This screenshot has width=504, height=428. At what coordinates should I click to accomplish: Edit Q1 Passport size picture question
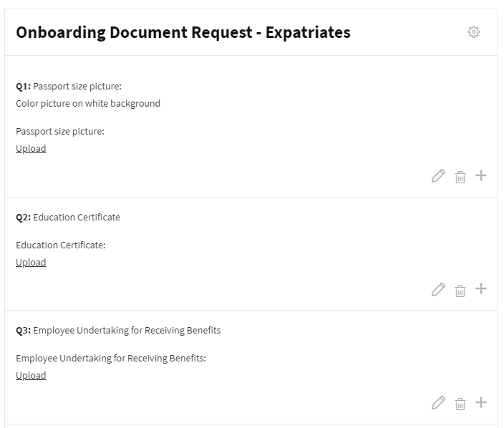click(x=438, y=176)
